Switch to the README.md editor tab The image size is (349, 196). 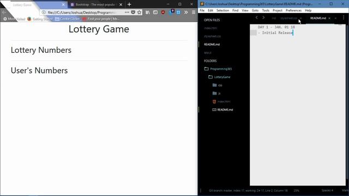318,18
